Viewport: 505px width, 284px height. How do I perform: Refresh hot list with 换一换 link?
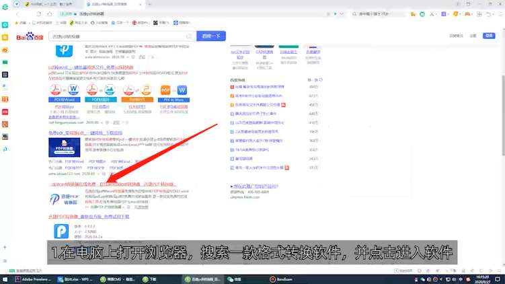tap(315, 79)
